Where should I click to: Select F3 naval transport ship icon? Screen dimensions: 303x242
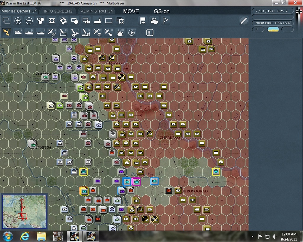(x=29, y=32)
